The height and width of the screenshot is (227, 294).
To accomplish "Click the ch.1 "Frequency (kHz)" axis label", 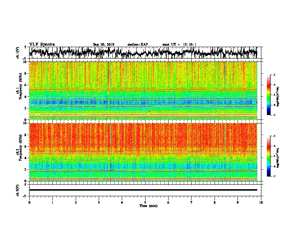I will pos(20,86).
